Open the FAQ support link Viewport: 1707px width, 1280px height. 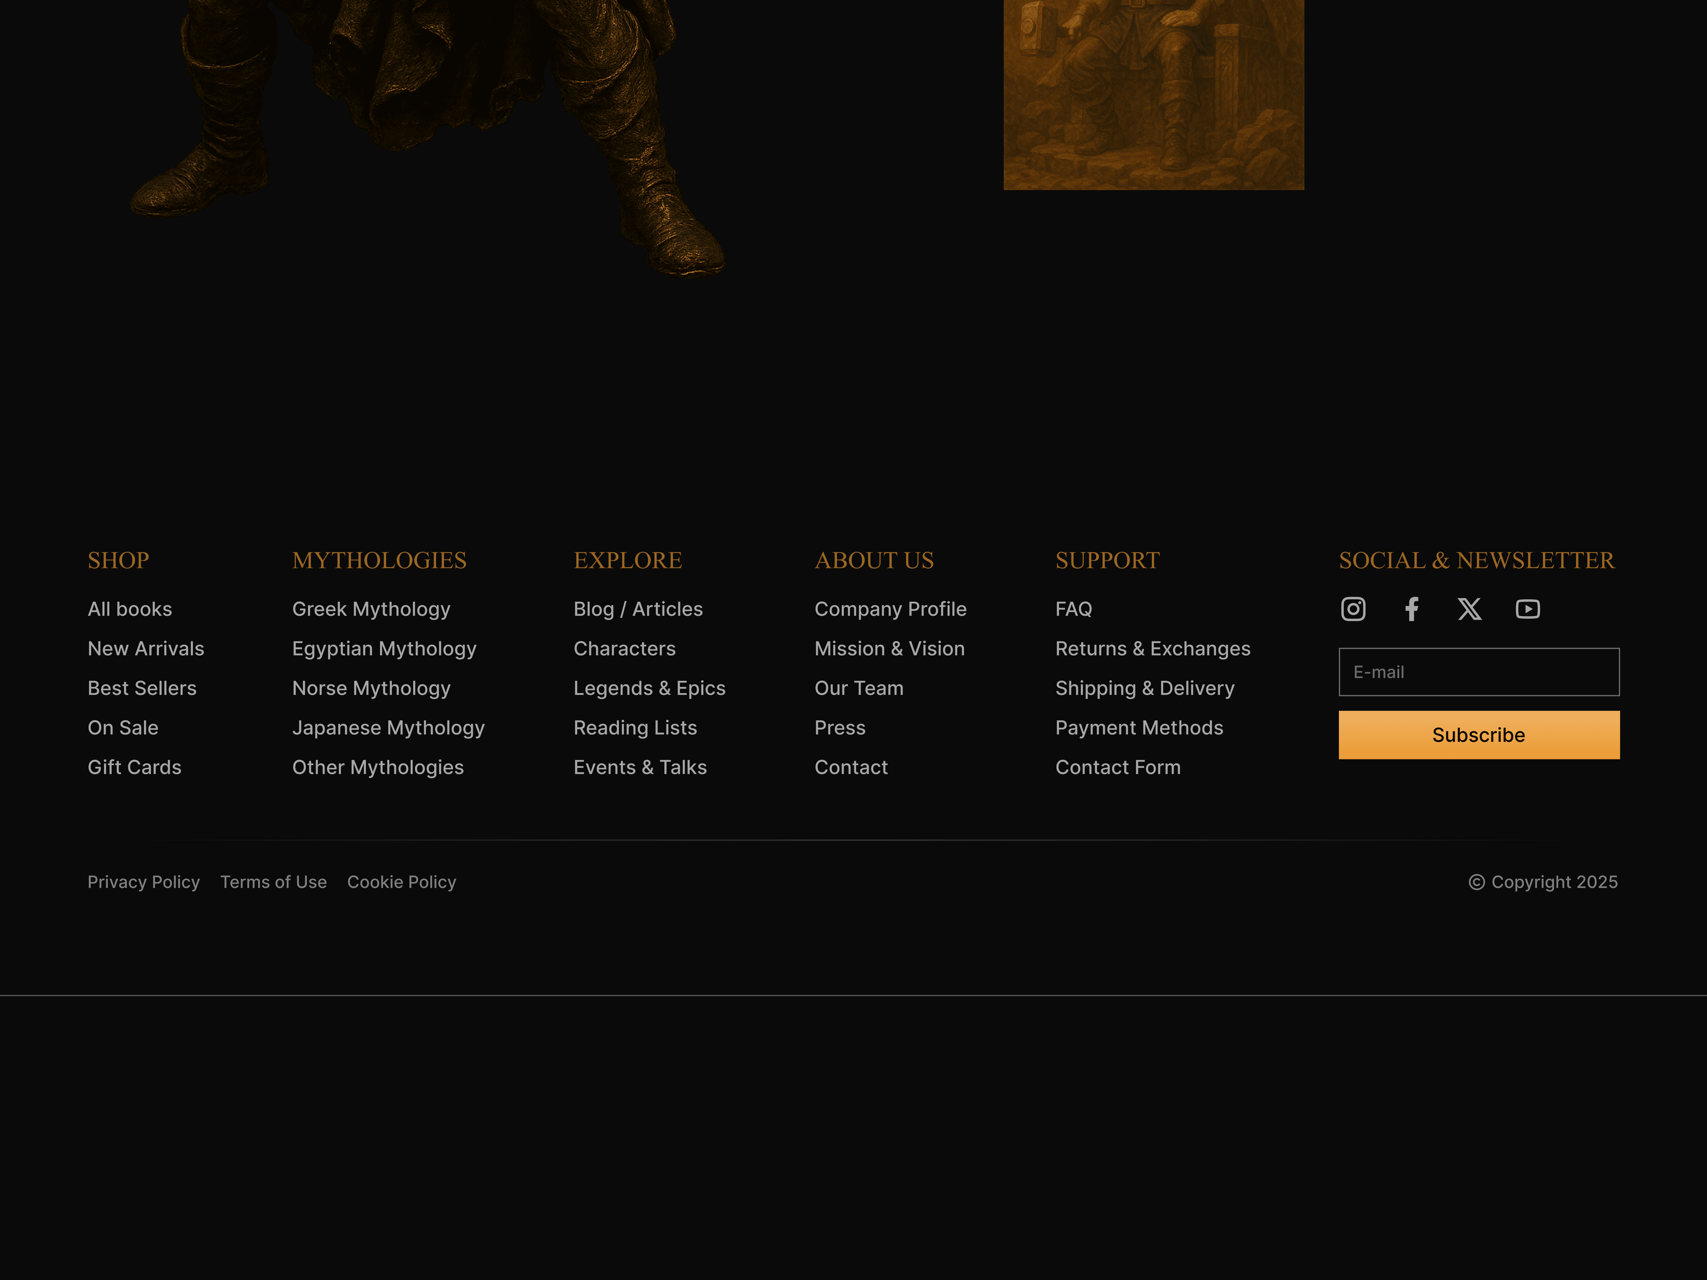[1074, 609]
